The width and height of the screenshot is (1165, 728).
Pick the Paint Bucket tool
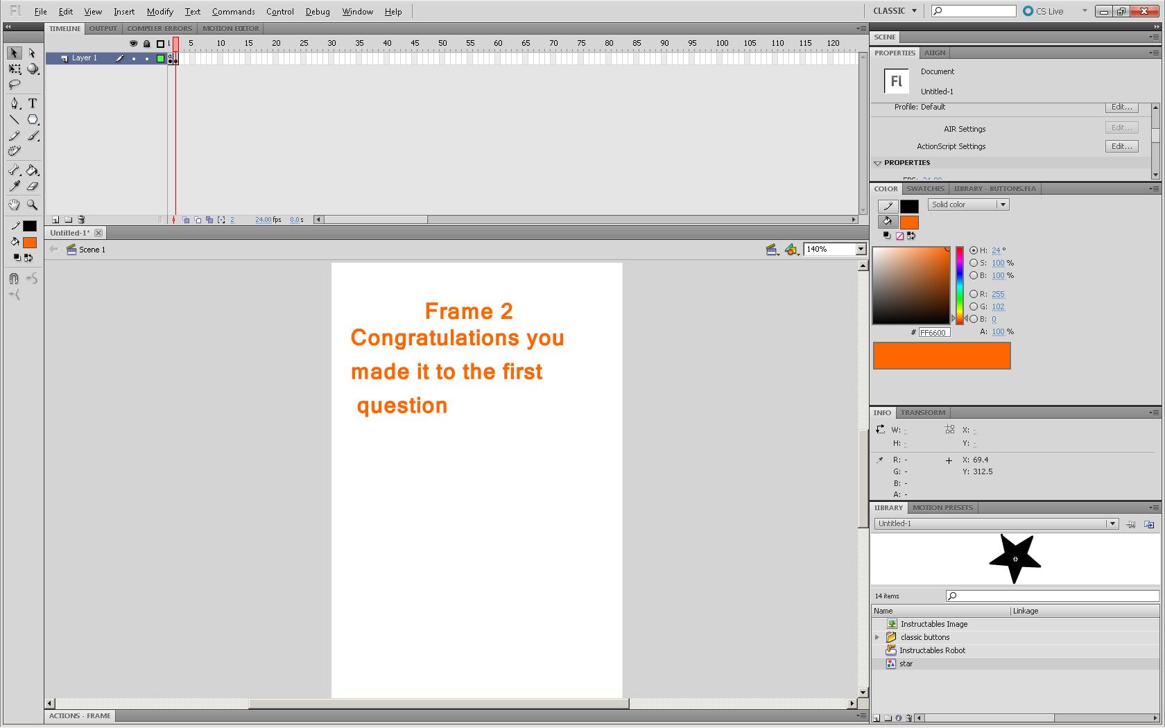[32, 170]
